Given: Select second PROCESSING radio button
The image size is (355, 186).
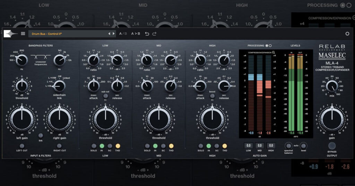Looking at the screenshot, I should click(270, 46).
